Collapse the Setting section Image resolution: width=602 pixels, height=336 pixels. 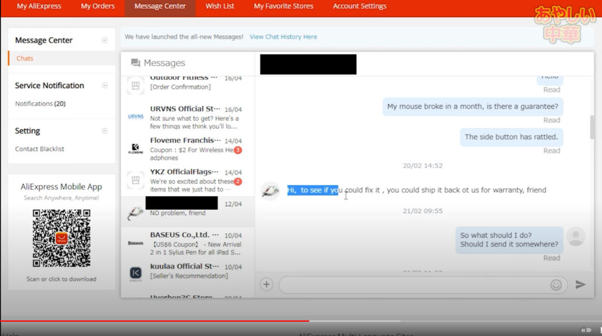point(105,131)
